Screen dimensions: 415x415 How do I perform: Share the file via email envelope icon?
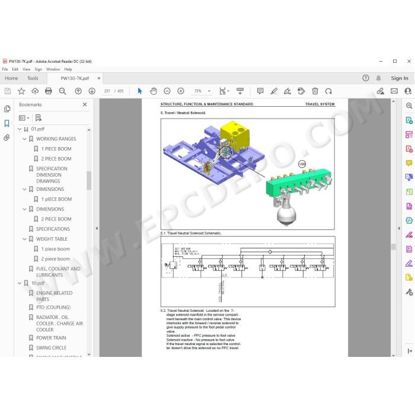pyautogui.click(x=394, y=91)
